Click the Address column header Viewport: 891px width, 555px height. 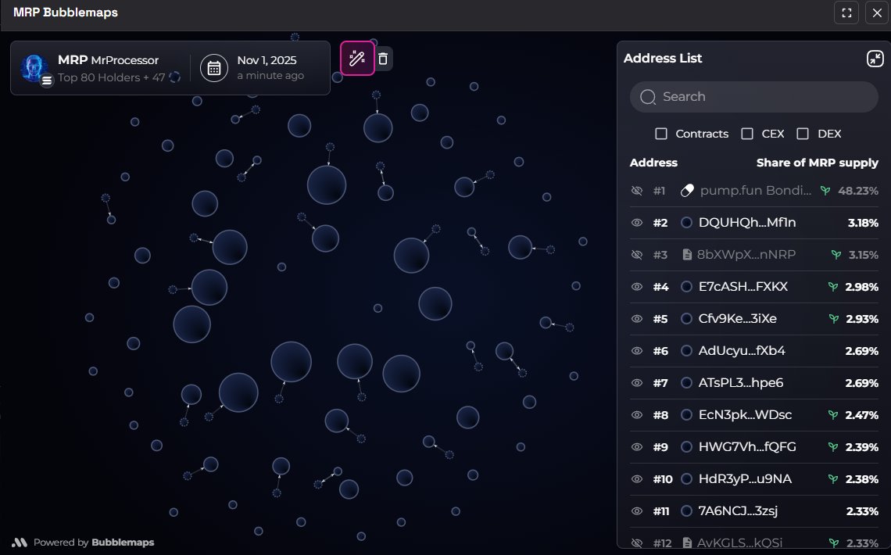coord(653,163)
